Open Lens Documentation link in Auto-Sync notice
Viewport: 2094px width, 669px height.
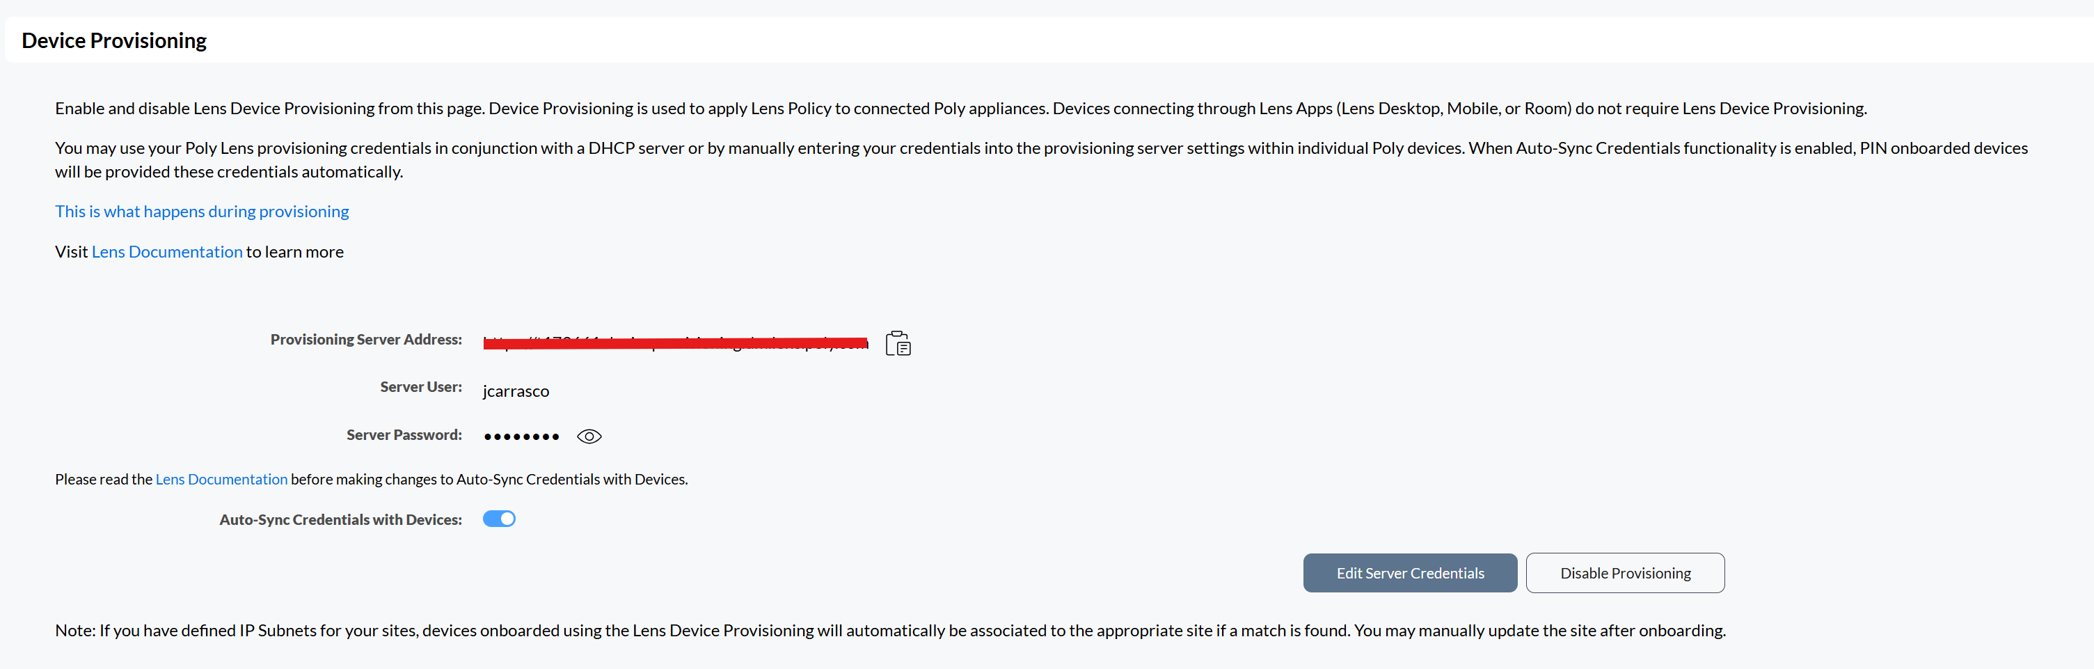point(221,480)
